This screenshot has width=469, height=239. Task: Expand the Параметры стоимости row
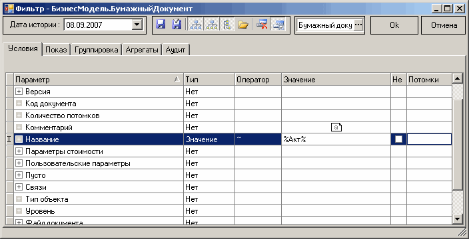point(19,151)
